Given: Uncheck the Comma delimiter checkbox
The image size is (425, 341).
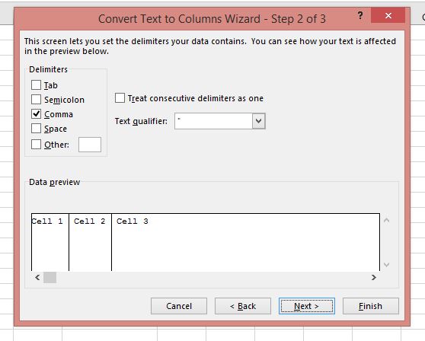Looking at the screenshot, I should [x=36, y=114].
